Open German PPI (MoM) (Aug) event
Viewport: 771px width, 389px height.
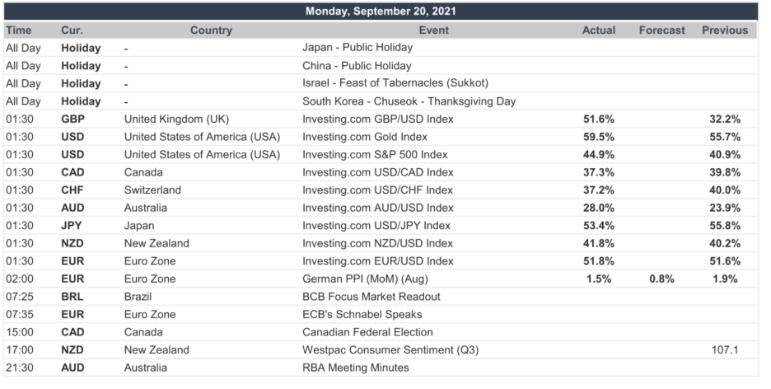point(366,279)
